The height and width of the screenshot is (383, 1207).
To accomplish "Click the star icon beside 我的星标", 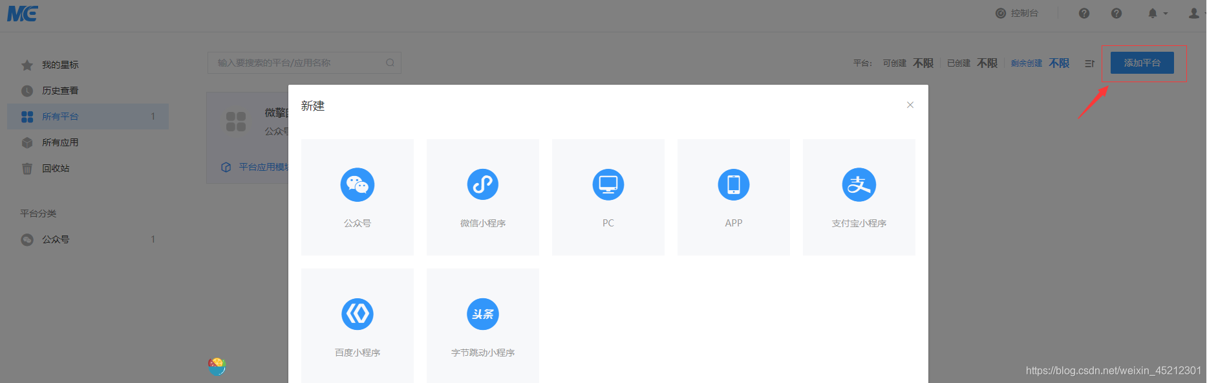I will pos(27,65).
